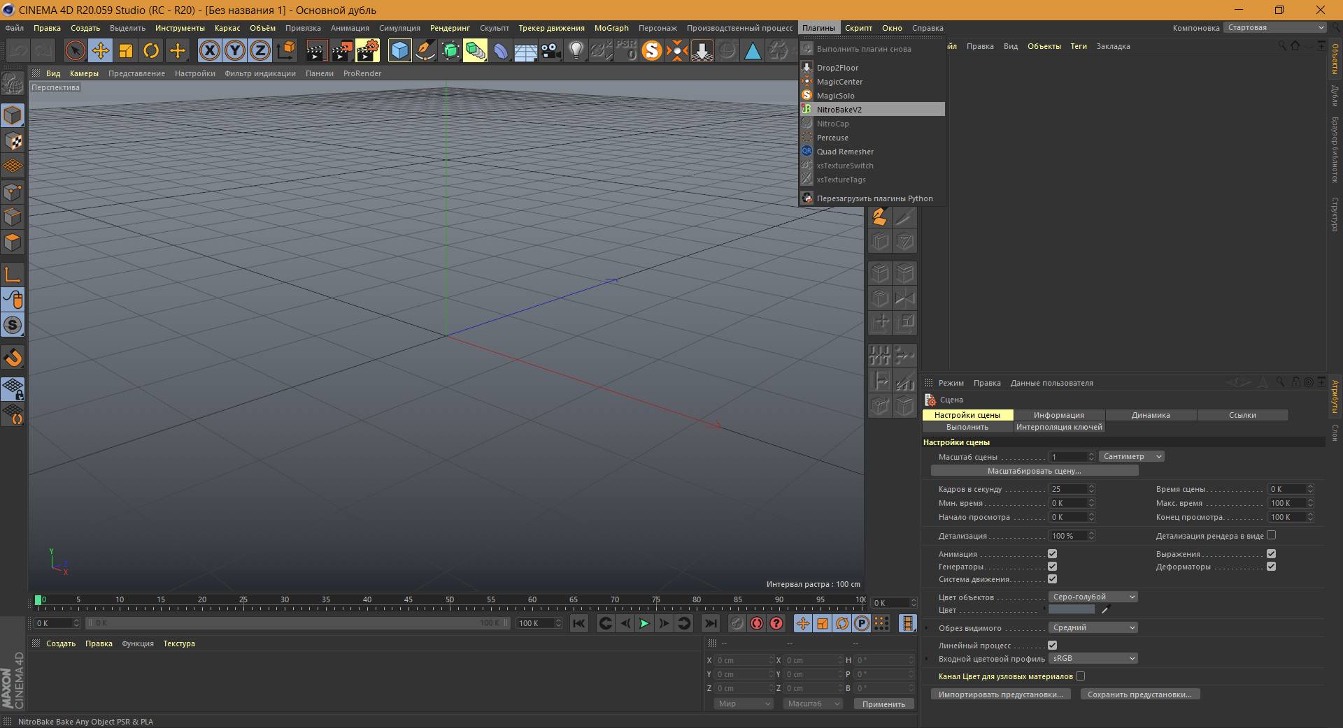Switch to Информация tab
The image size is (1343, 728).
coord(1059,415)
